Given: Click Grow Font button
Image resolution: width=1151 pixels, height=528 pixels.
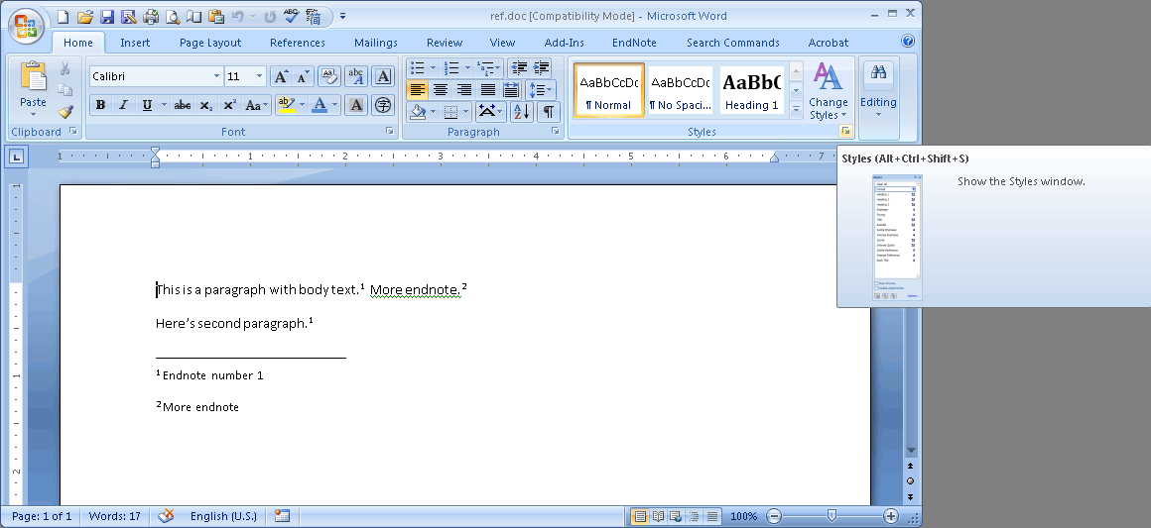Looking at the screenshot, I should click(x=281, y=76).
